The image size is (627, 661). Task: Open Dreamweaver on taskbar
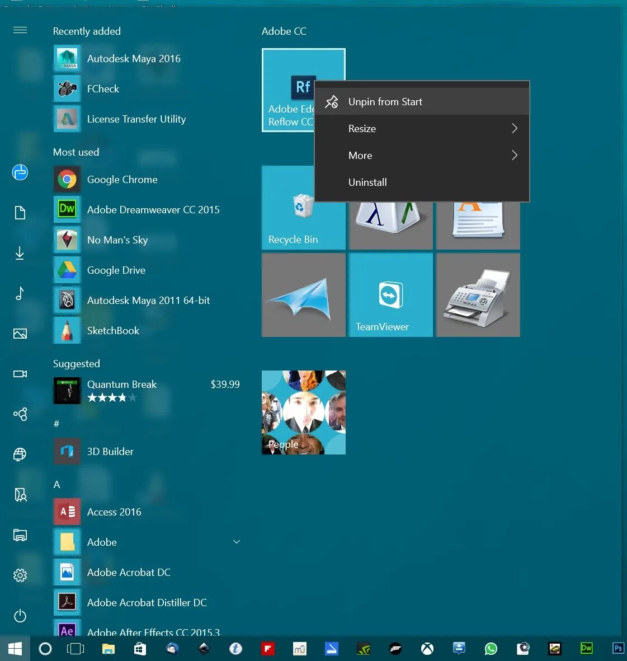point(587,648)
